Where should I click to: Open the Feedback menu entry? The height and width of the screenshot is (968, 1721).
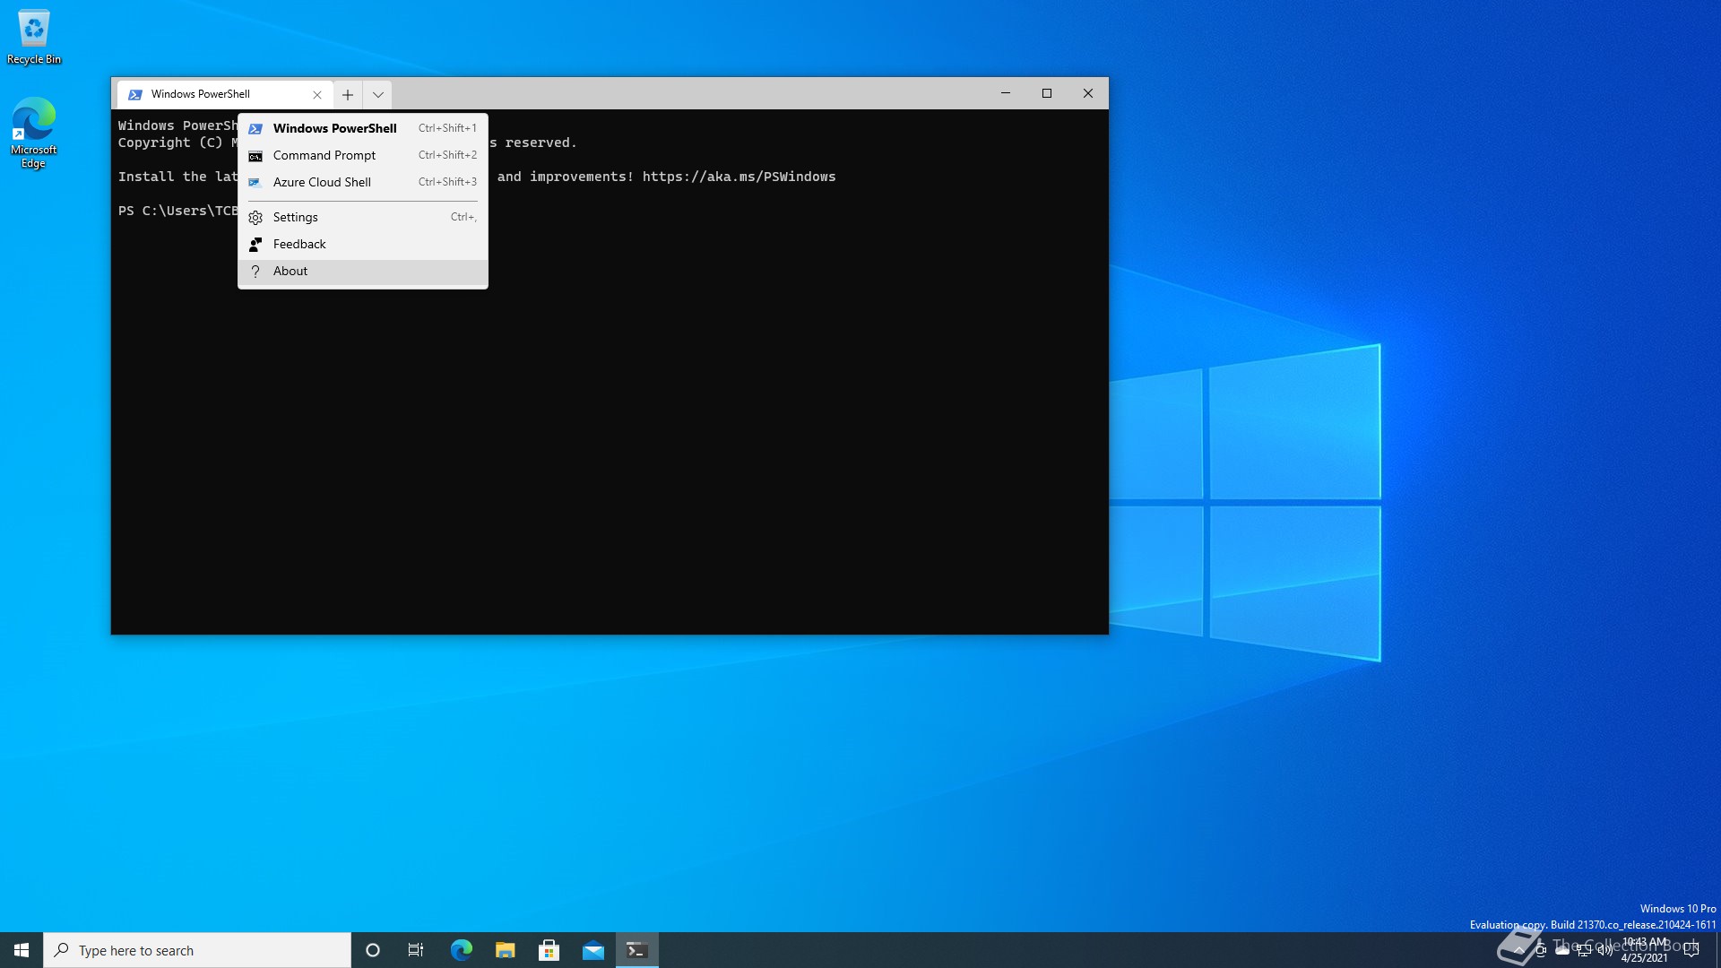pos(363,244)
